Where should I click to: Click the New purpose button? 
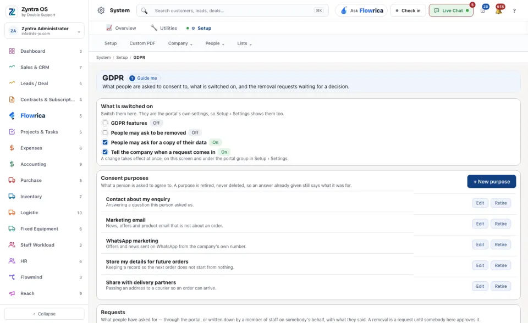[491, 182]
